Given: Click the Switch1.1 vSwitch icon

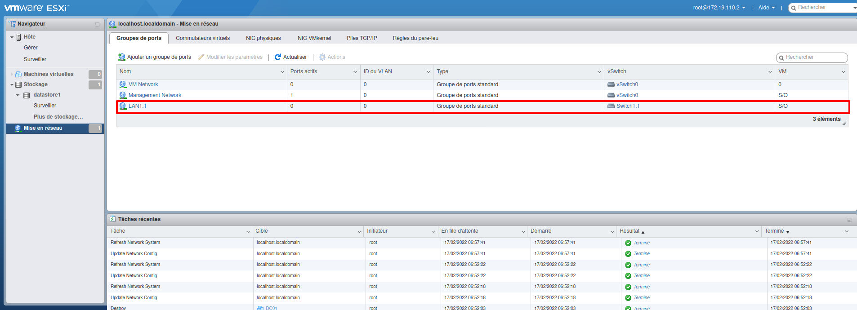Looking at the screenshot, I should pos(611,106).
